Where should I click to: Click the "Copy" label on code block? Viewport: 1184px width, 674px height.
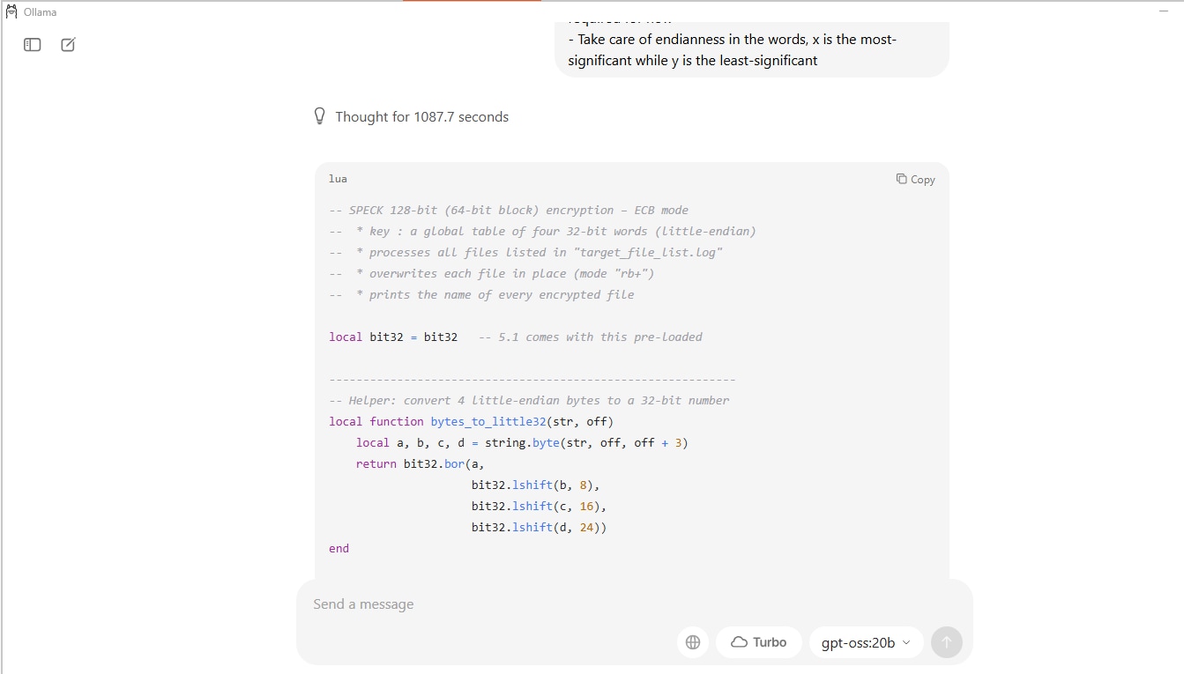click(x=923, y=180)
